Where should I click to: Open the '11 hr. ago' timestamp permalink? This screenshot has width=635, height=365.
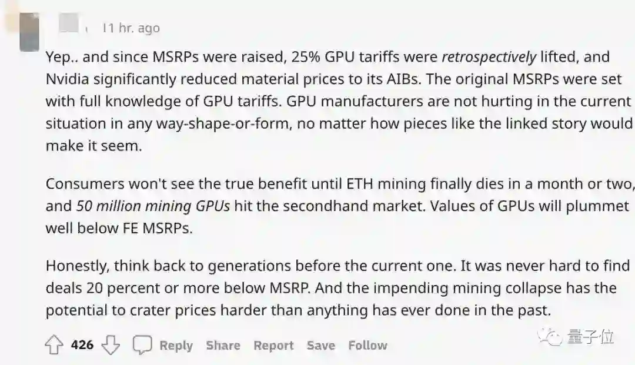tap(131, 28)
